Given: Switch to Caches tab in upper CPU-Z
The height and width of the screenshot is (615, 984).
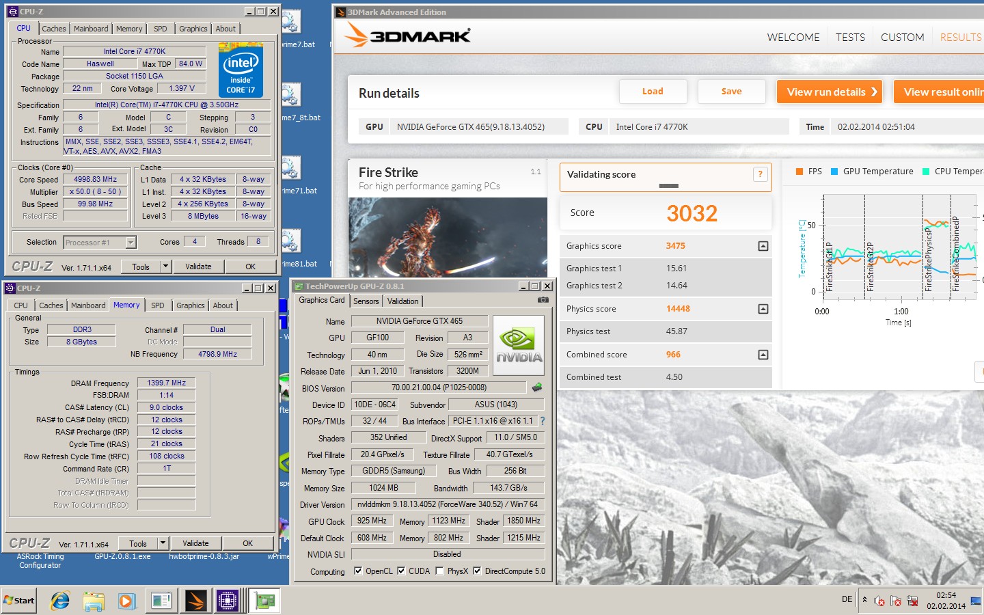Looking at the screenshot, I should tap(54, 29).
